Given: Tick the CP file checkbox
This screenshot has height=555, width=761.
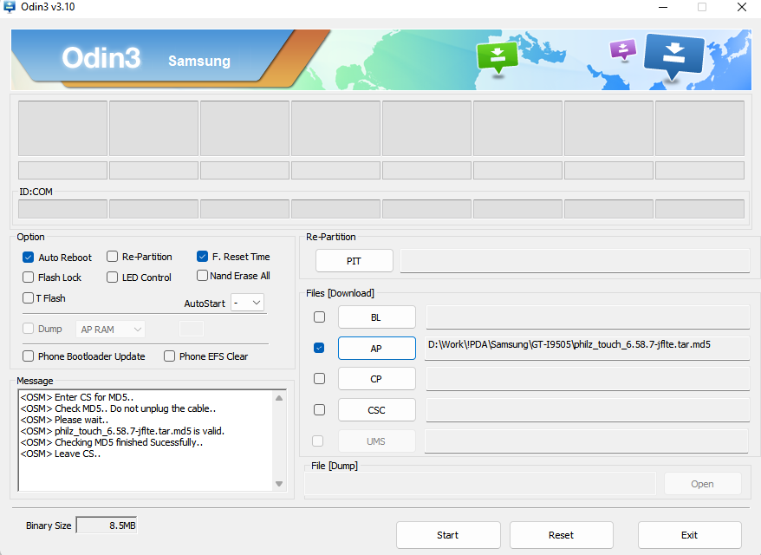Looking at the screenshot, I should pyautogui.click(x=319, y=378).
